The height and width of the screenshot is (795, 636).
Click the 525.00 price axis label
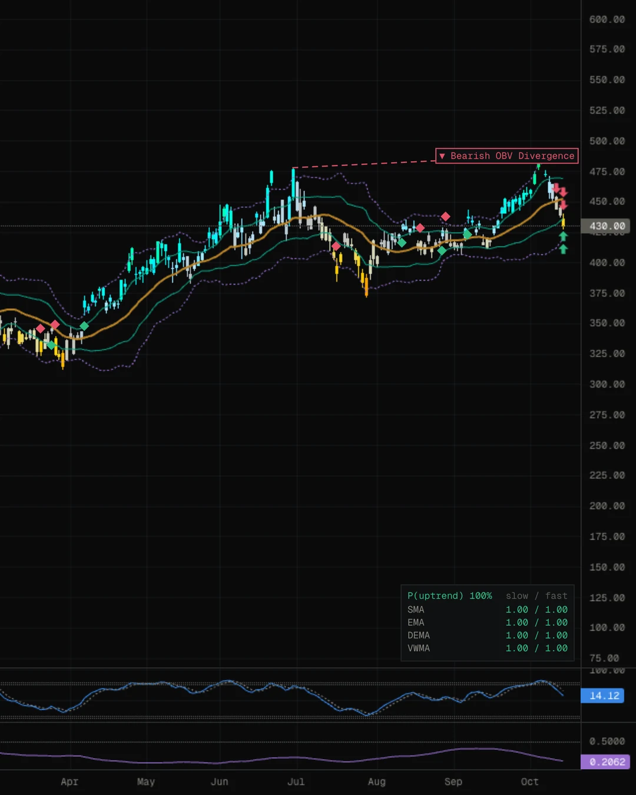coord(607,111)
